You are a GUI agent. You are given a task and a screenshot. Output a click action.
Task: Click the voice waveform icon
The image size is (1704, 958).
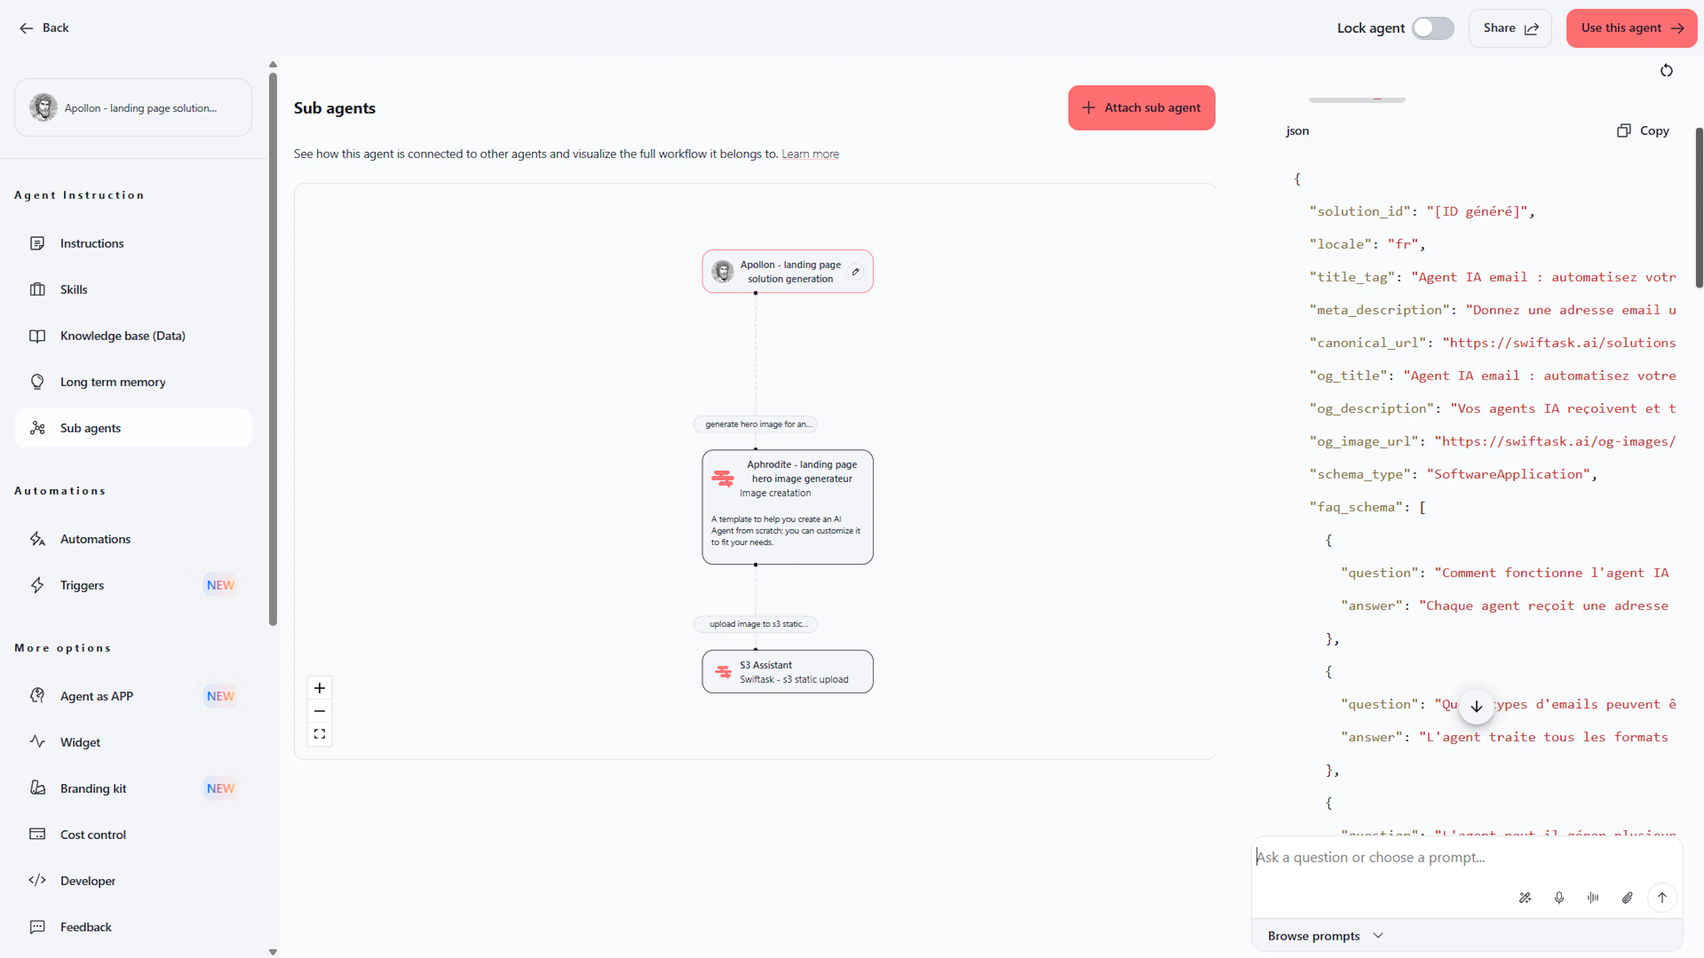pyautogui.click(x=1593, y=898)
